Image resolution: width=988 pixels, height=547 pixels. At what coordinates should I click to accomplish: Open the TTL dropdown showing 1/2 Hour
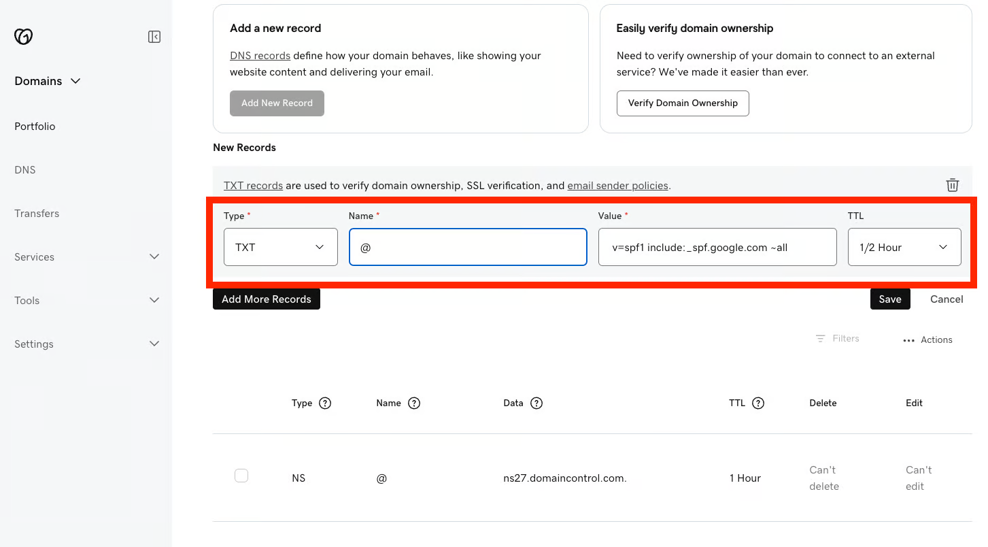pos(904,247)
